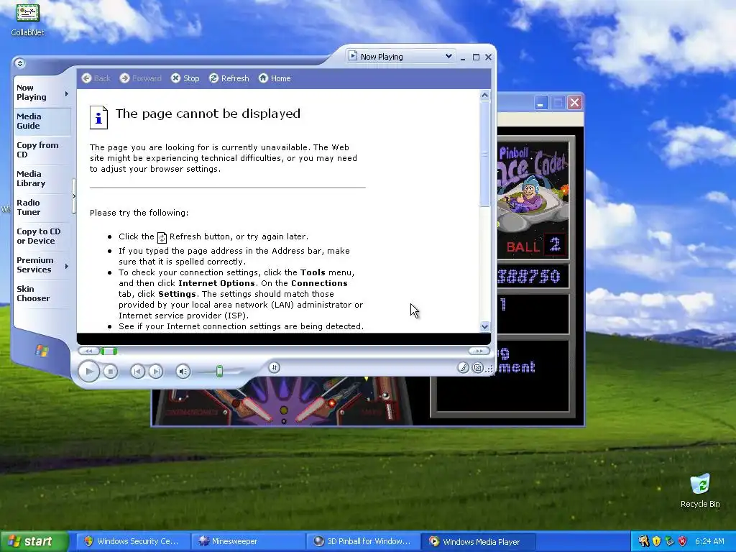The height and width of the screenshot is (552, 736).
Task: Open the Media Guide tab
Action: click(42, 121)
